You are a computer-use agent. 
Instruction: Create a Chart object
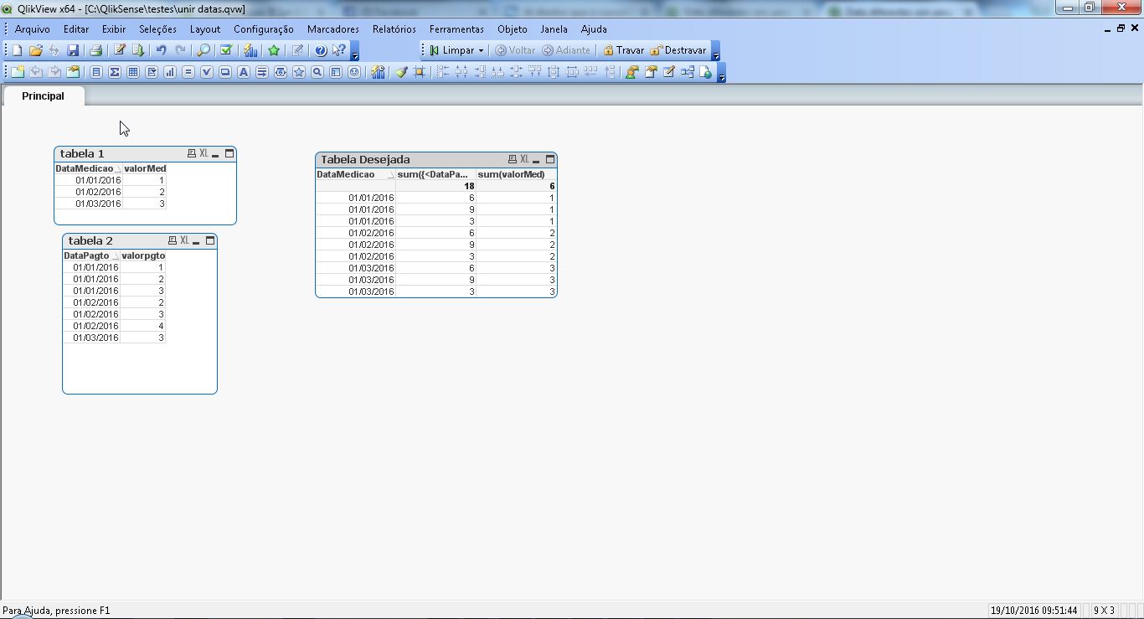pyautogui.click(x=170, y=72)
